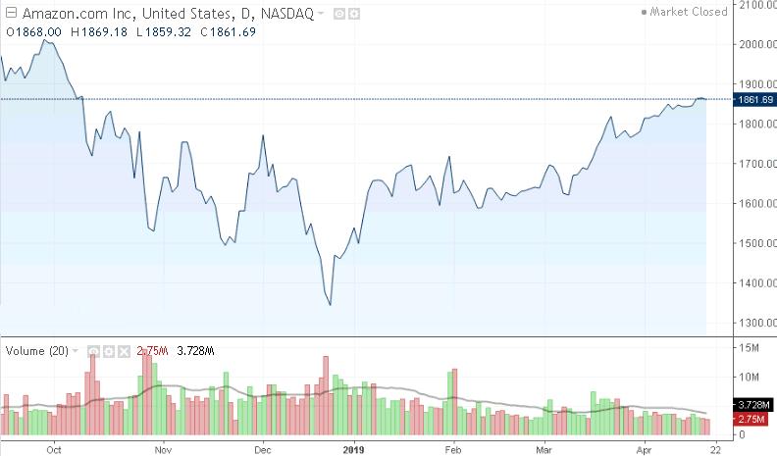Open dropdown arrow next to NASDAQ title
The height and width of the screenshot is (456, 777).
[321, 13]
